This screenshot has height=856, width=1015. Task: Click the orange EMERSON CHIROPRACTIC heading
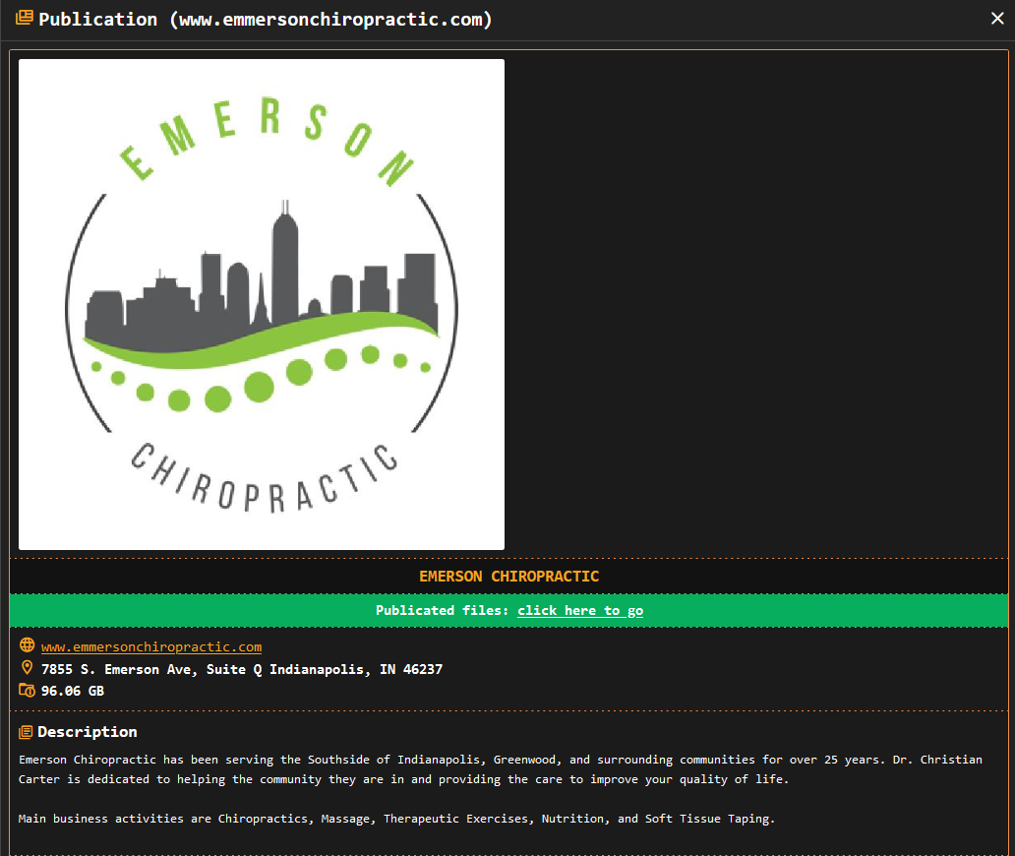pyautogui.click(x=508, y=577)
